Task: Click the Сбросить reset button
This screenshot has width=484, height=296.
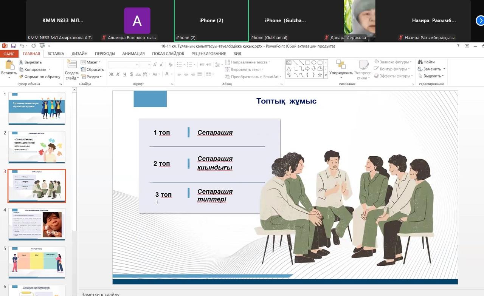Action: (92, 69)
